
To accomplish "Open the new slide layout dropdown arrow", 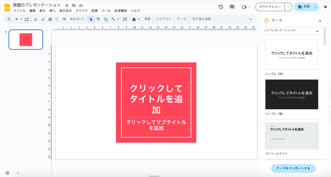I will (21, 19).
